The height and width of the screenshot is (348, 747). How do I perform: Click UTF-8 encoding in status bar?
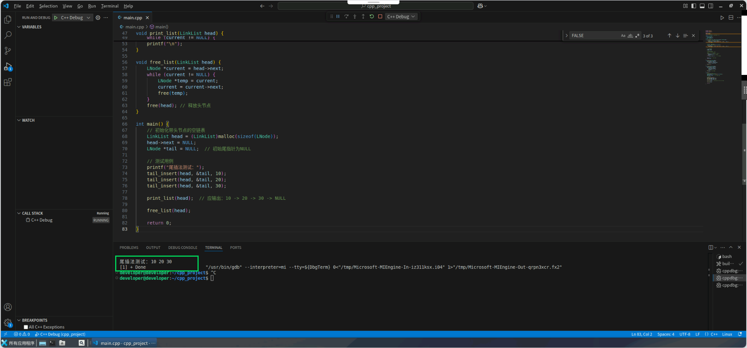click(x=685, y=334)
